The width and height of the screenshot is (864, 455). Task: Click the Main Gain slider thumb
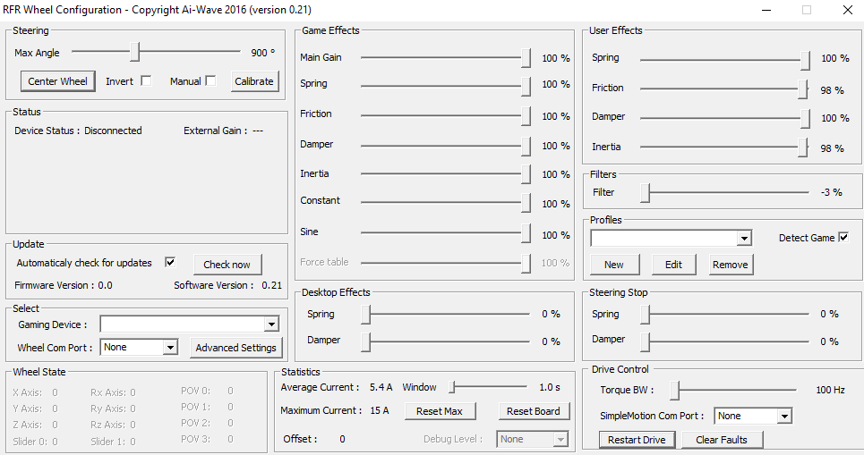click(x=526, y=58)
